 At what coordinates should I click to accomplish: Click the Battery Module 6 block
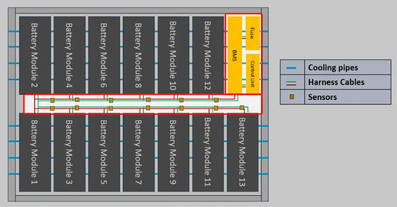104,55
